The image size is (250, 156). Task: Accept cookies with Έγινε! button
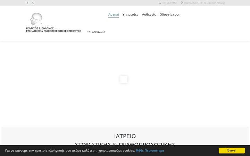click(232, 150)
